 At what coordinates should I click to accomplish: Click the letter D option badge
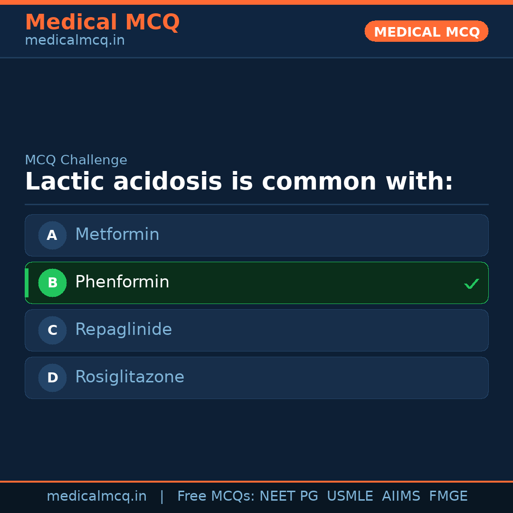pyautogui.click(x=52, y=378)
